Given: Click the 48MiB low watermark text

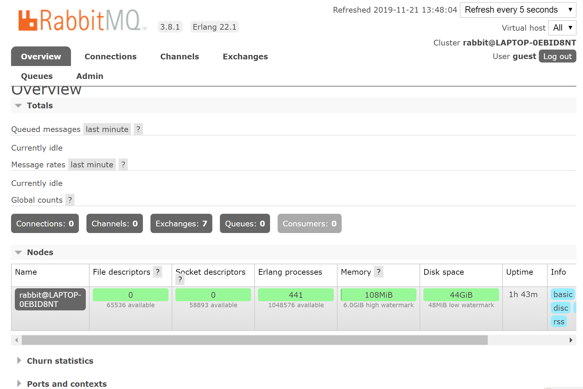Looking at the screenshot, I should [x=461, y=305].
